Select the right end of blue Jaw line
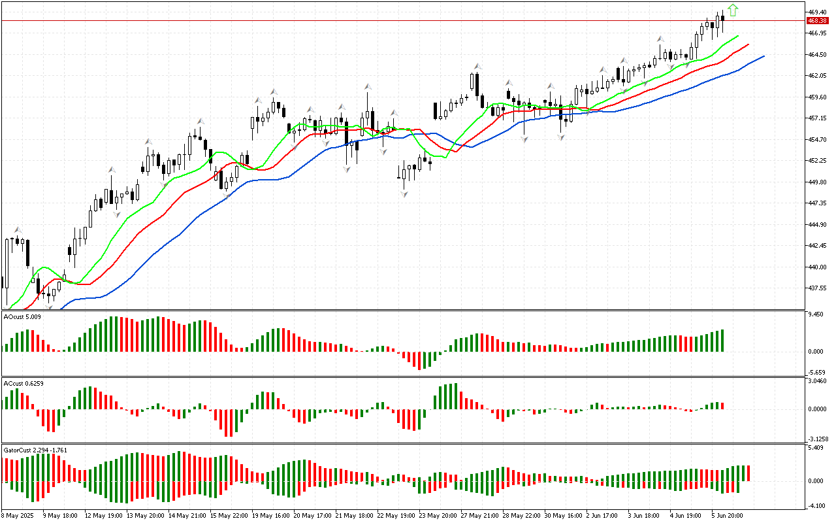 [x=763, y=56]
